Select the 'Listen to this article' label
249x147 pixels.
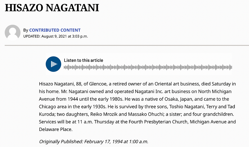[x=84, y=60]
